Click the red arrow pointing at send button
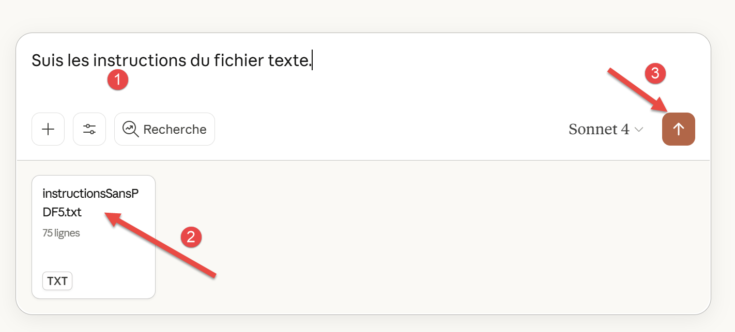735x332 pixels. [x=637, y=90]
